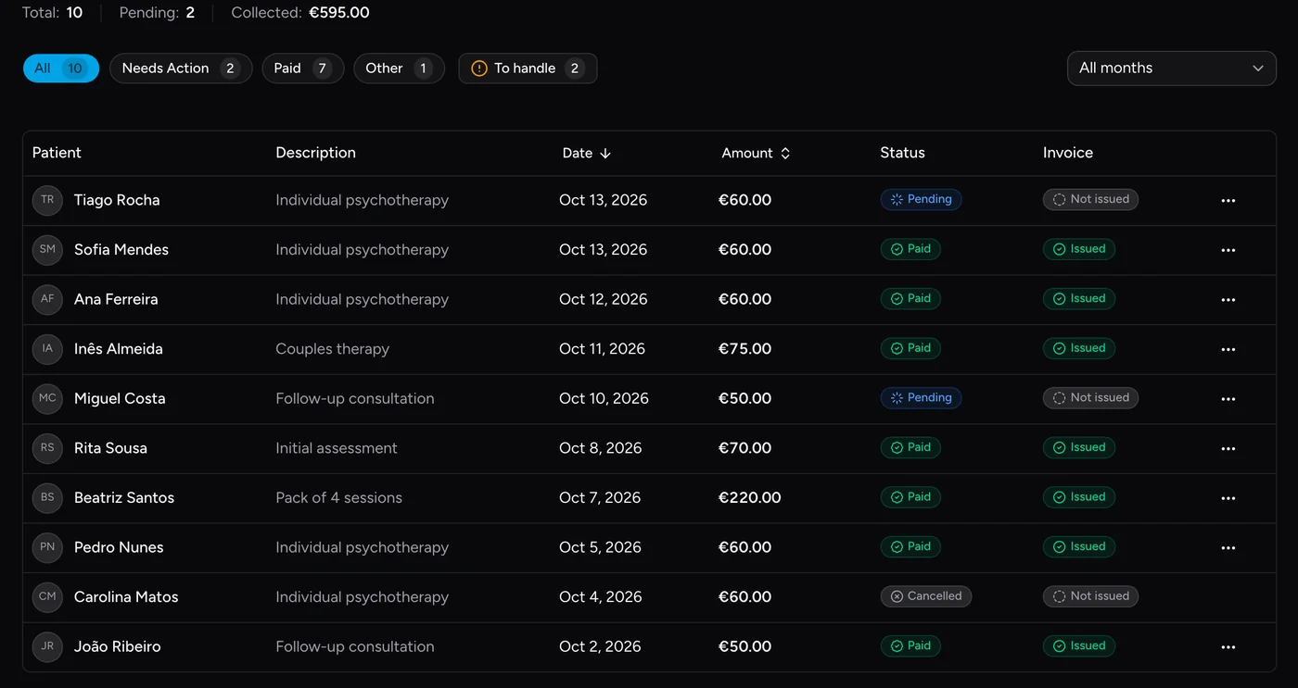Select the Other filter pill
Viewport: 1298px width, 688px height.
pyautogui.click(x=399, y=69)
